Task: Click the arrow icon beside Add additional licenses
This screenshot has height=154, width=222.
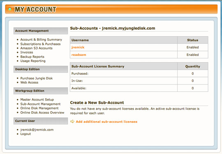Action: coord(72,121)
